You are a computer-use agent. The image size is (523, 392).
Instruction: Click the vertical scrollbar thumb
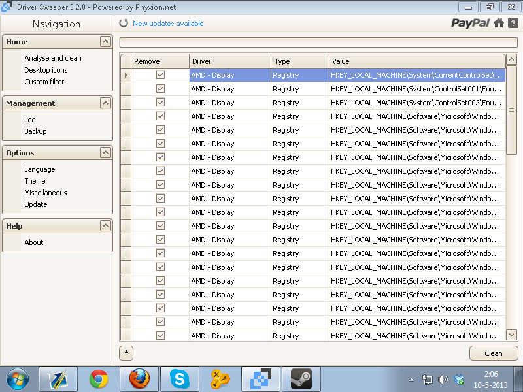(511, 110)
